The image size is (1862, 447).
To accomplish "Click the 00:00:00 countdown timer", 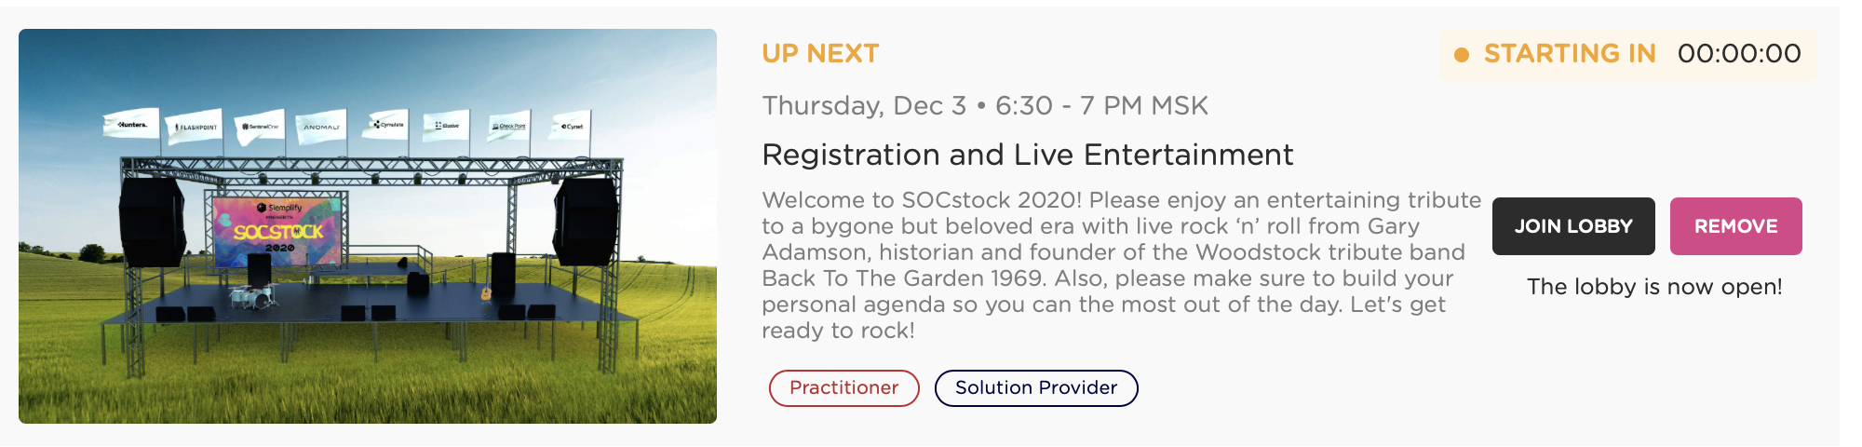I will pos(1738,54).
